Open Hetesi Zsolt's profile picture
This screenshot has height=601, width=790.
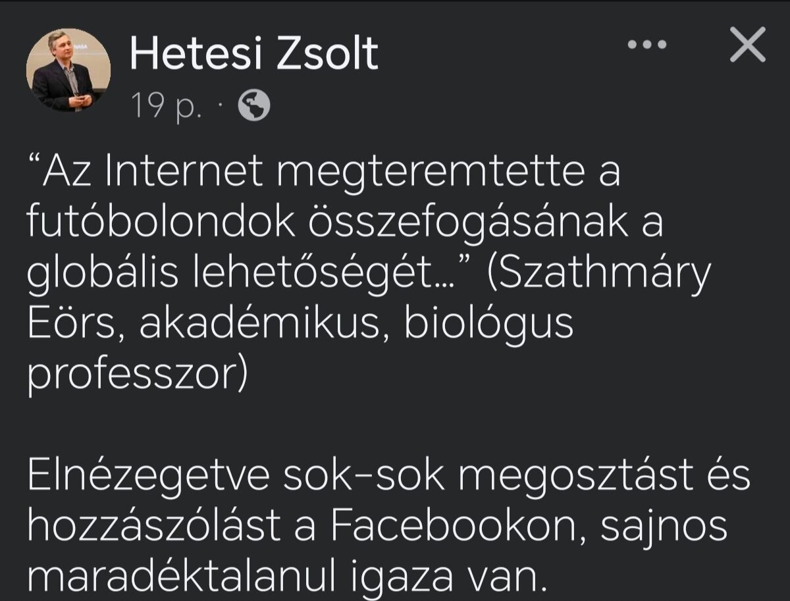[x=68, y=70]
